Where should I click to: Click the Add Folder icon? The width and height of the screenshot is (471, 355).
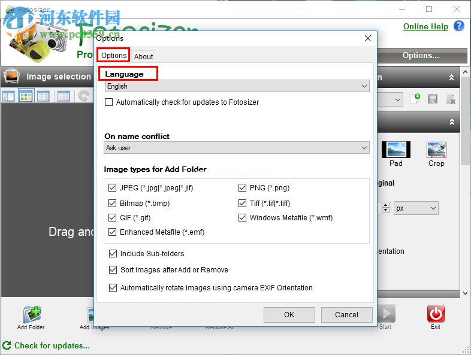coord(31,314)
